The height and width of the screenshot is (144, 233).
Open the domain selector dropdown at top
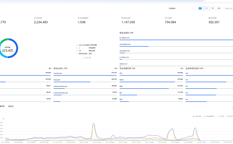[x=181, y=8]
